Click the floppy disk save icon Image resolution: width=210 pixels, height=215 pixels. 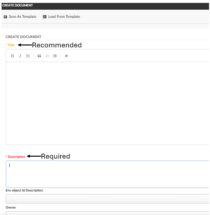5,17
